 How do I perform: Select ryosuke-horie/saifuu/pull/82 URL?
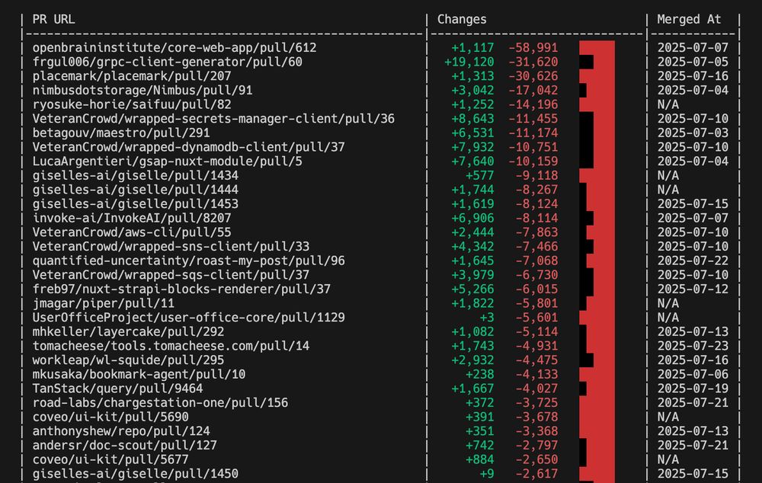(132, 104)
